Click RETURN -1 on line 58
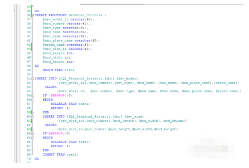The width and height of the screenshot is (249, 168). [x=59, y=108]
